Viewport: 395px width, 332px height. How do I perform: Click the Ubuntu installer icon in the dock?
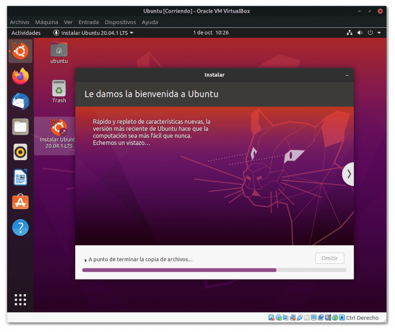[20, 51]
